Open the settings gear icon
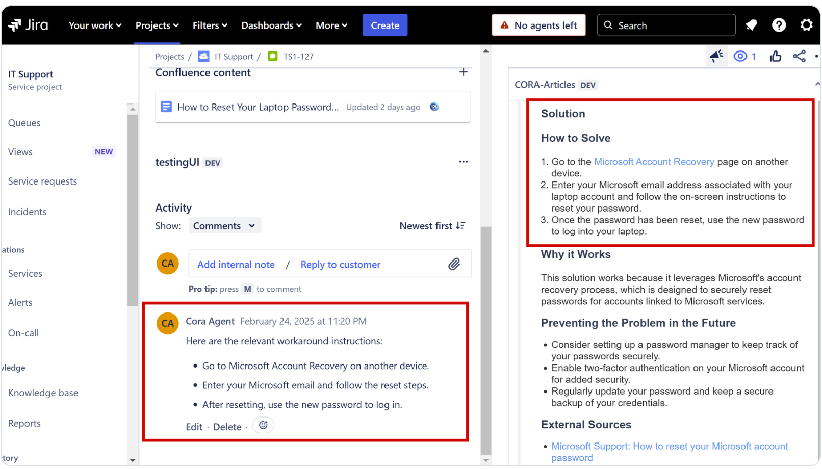The image size is (822, 469). tap(806, 25)
